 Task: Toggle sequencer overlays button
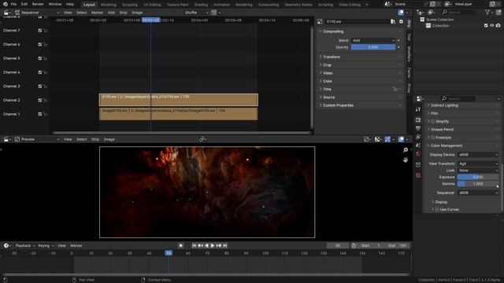click(401, 13)
